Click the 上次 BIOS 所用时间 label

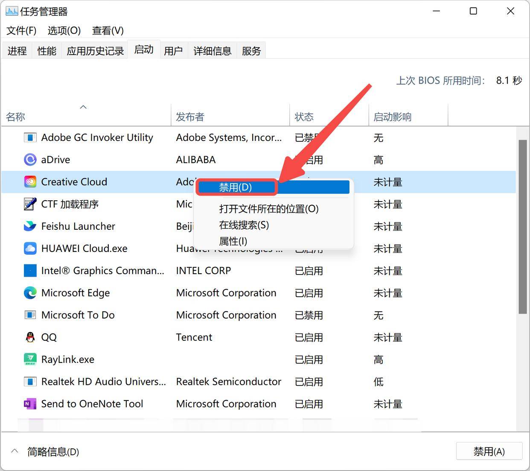click(x=441, y=80)
